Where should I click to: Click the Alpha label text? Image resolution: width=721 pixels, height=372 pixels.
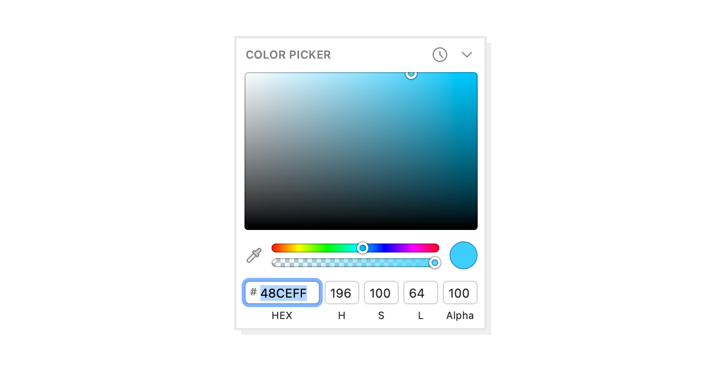click(x=460, y=316)
